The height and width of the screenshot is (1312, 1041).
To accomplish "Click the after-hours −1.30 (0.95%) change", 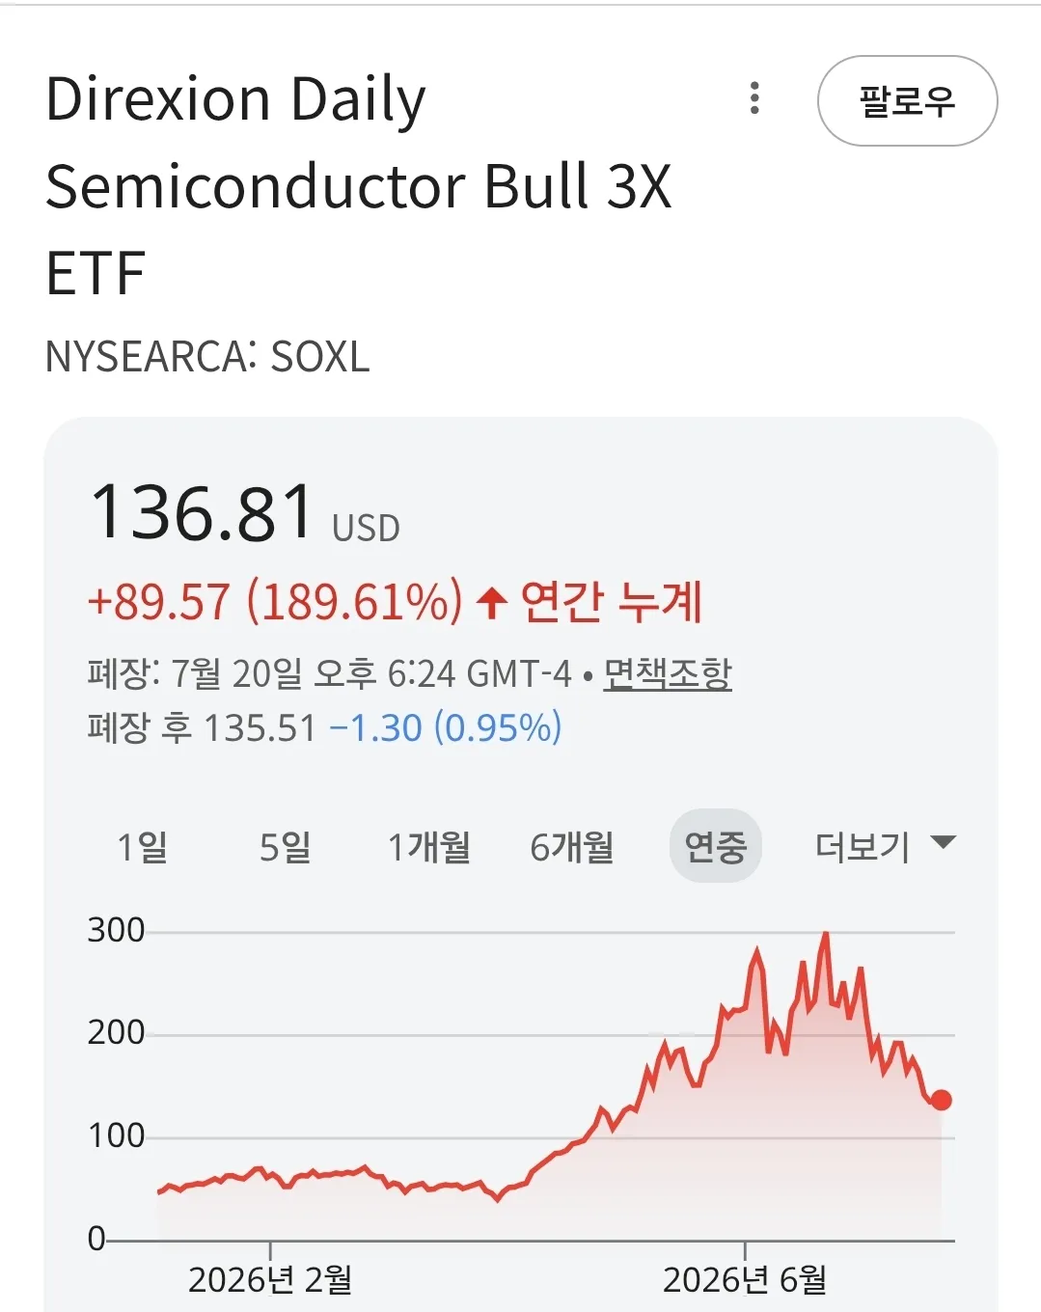I will click(x=446, y=727).
